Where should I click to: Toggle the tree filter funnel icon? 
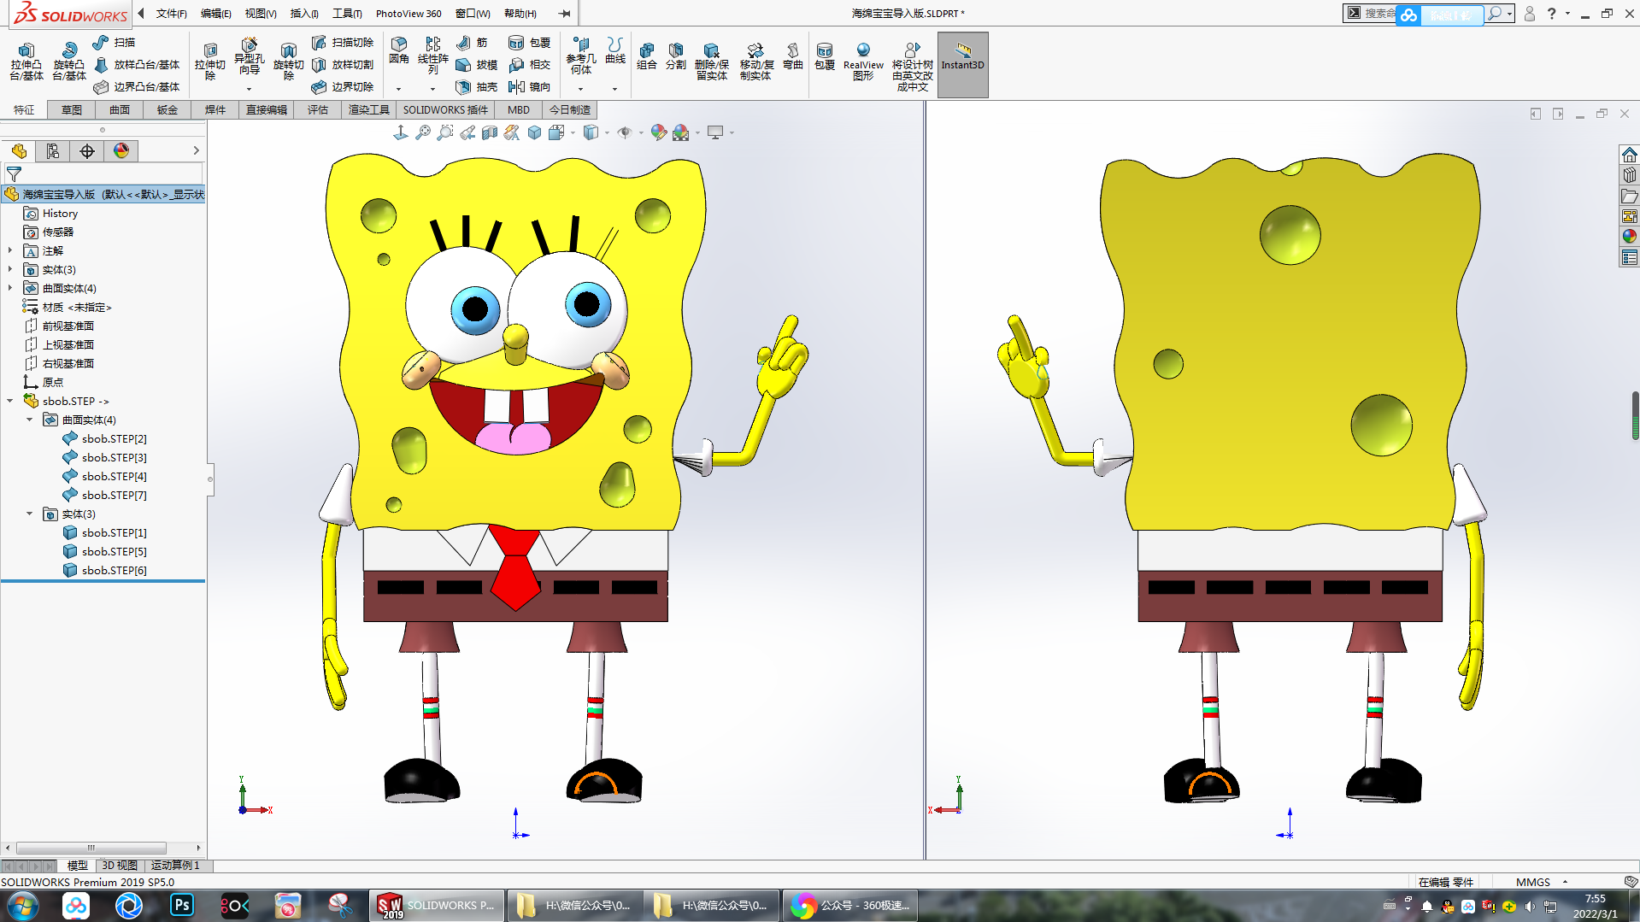[x=14, y=173]
